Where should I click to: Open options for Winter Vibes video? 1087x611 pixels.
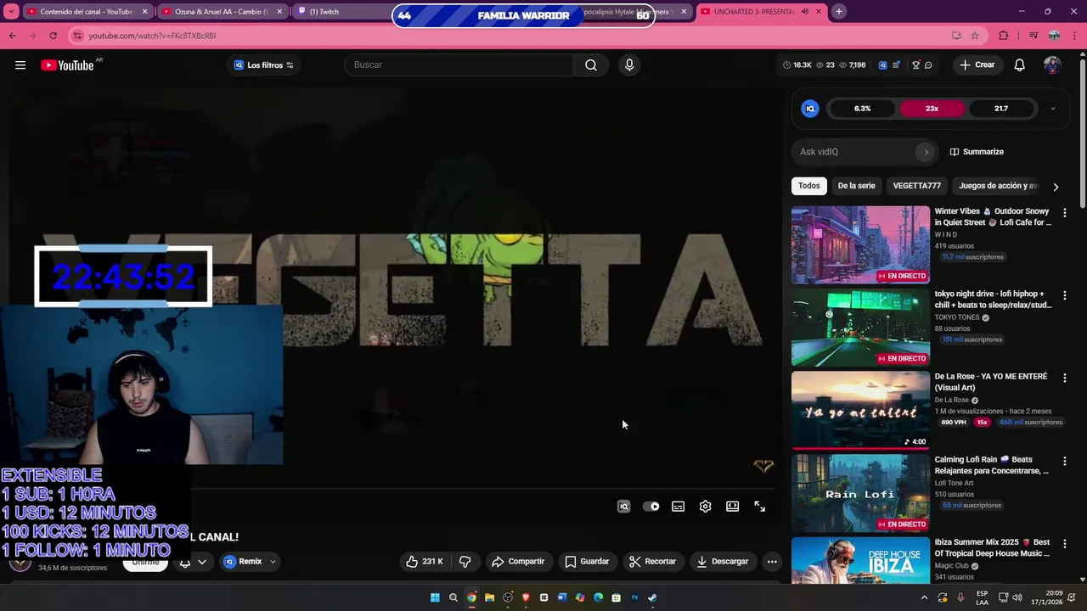coord(1065,213)
